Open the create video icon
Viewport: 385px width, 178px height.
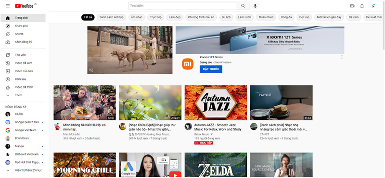352,6
